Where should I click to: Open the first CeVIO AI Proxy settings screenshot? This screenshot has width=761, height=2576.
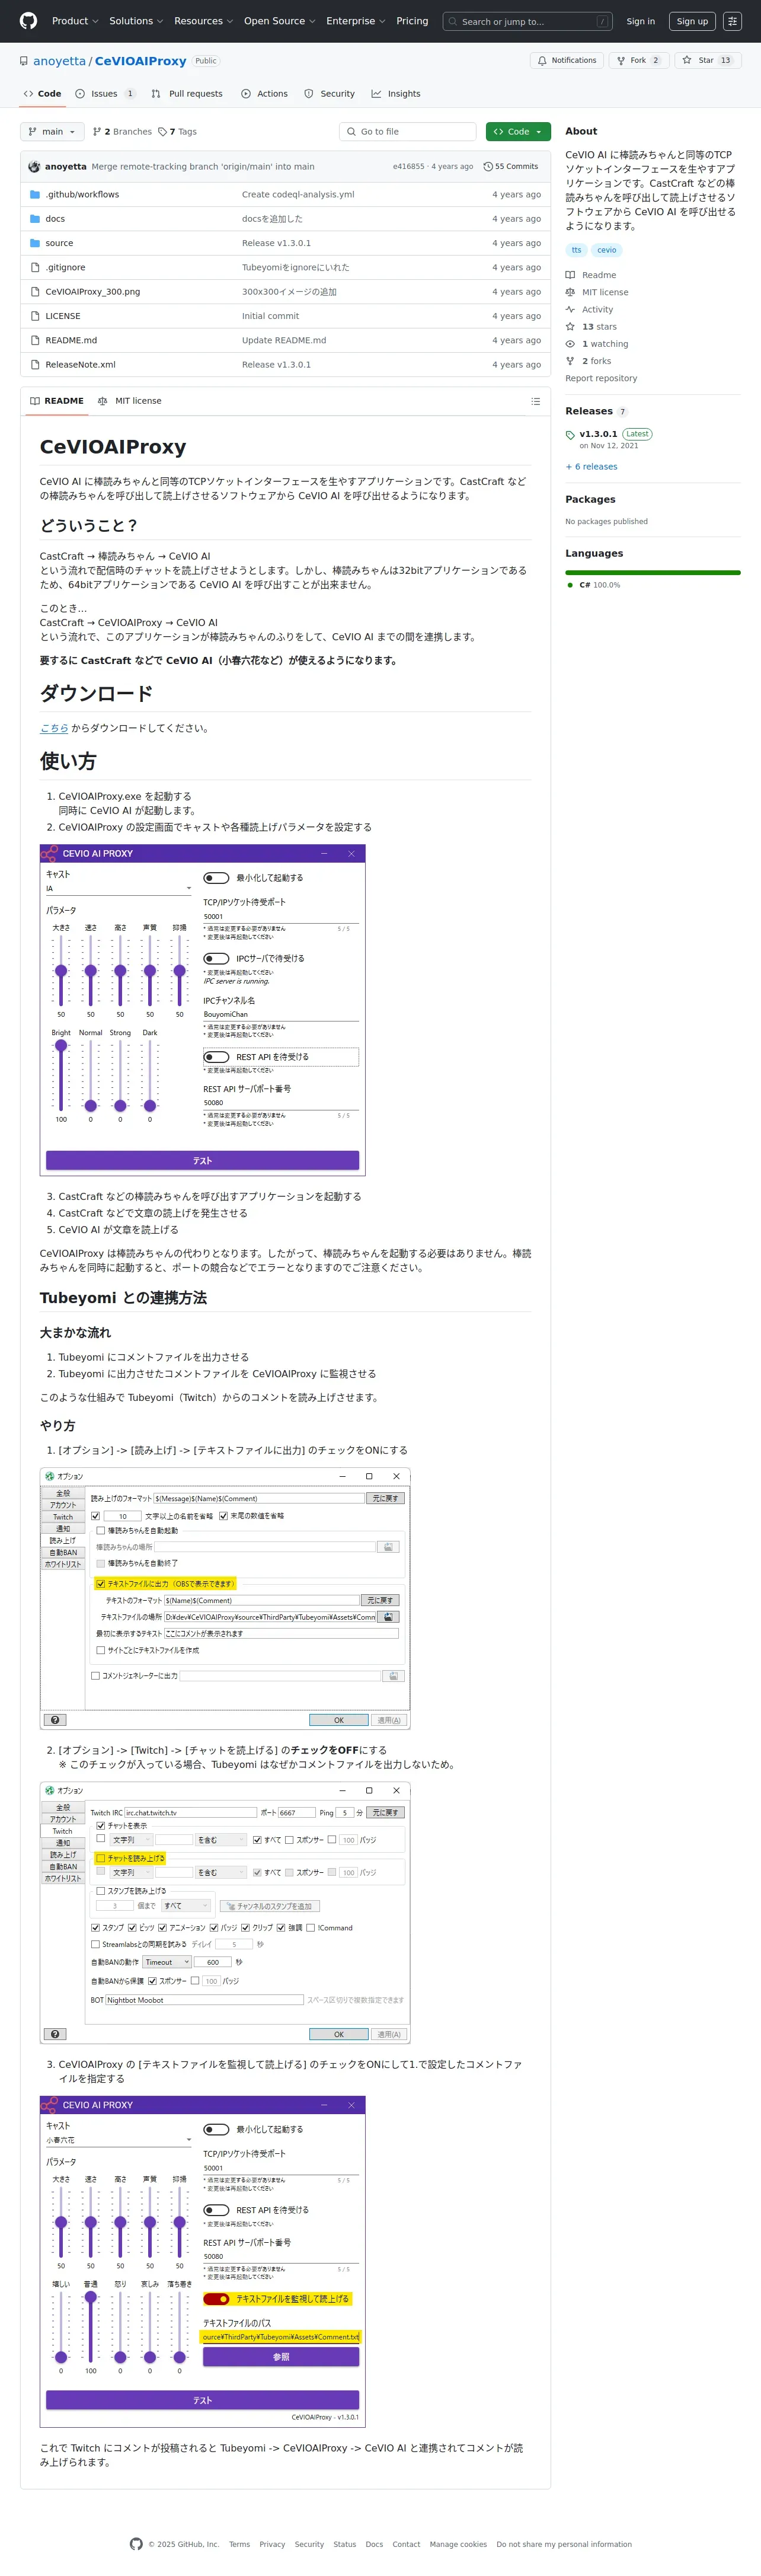click(x=203, y=1010)
